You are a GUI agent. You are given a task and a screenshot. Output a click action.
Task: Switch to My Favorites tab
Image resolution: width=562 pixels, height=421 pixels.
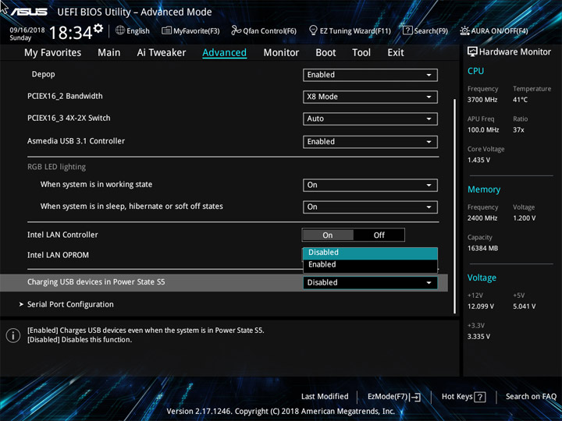[x=53, y=53]
